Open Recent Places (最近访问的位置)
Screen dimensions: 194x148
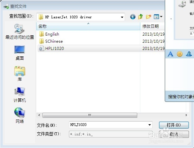pyautogui.click(x=20, y=32)
